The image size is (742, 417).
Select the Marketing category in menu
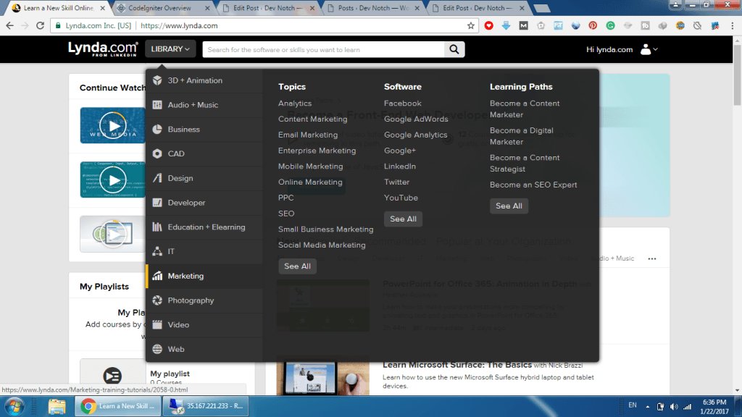(x=204, y=276)
